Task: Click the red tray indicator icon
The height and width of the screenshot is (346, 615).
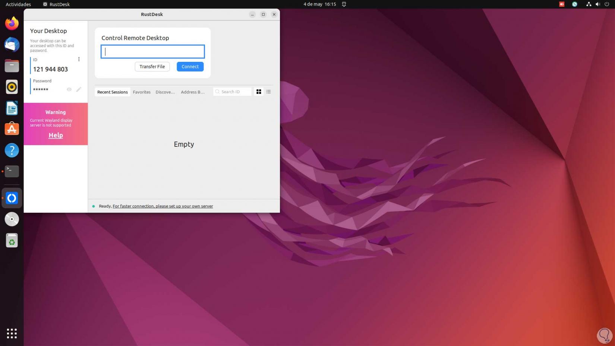Action: (562, 4)
